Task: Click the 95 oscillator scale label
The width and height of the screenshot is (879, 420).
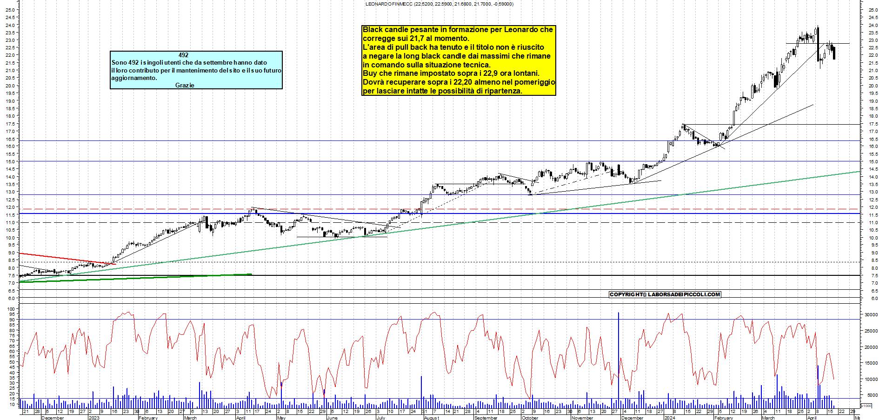Action: [12, 314]
